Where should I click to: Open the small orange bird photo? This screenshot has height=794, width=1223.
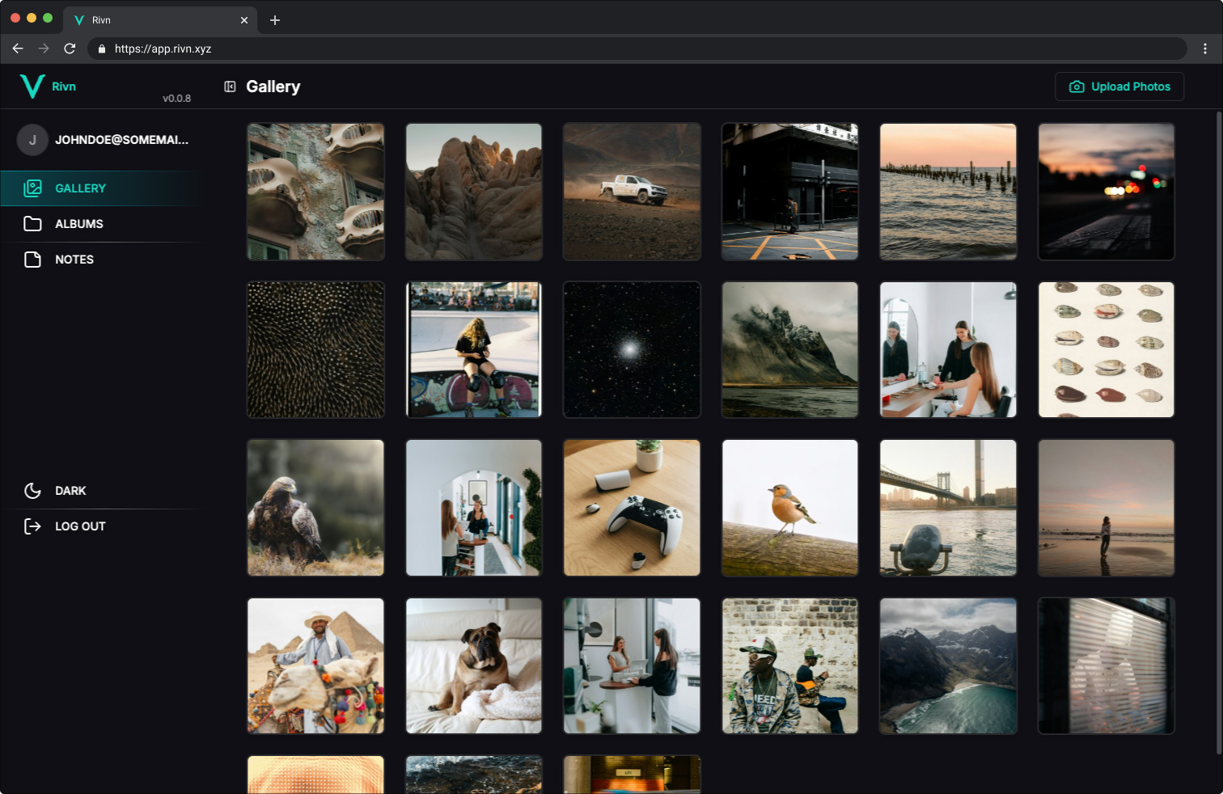click(790, 508)
